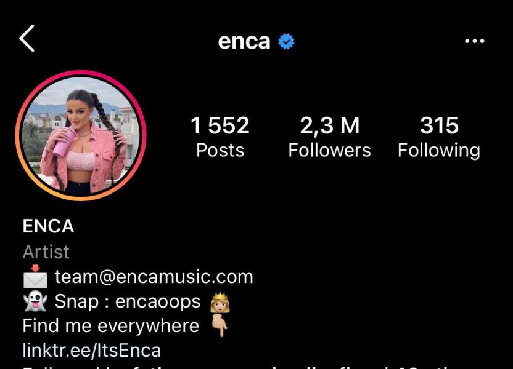Tap the Find me everywhere line
The image size is (513, 369).
tap(111, 326)
